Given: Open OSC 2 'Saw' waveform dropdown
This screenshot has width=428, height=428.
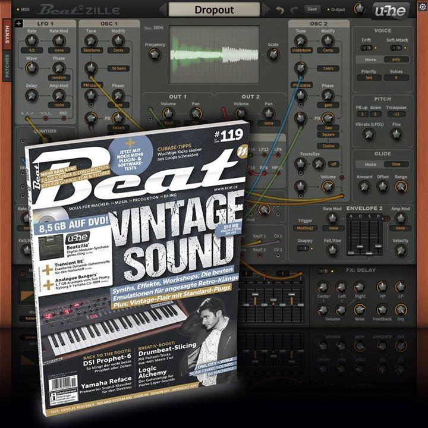Looking at the screenshot, I should pos(328,127).
